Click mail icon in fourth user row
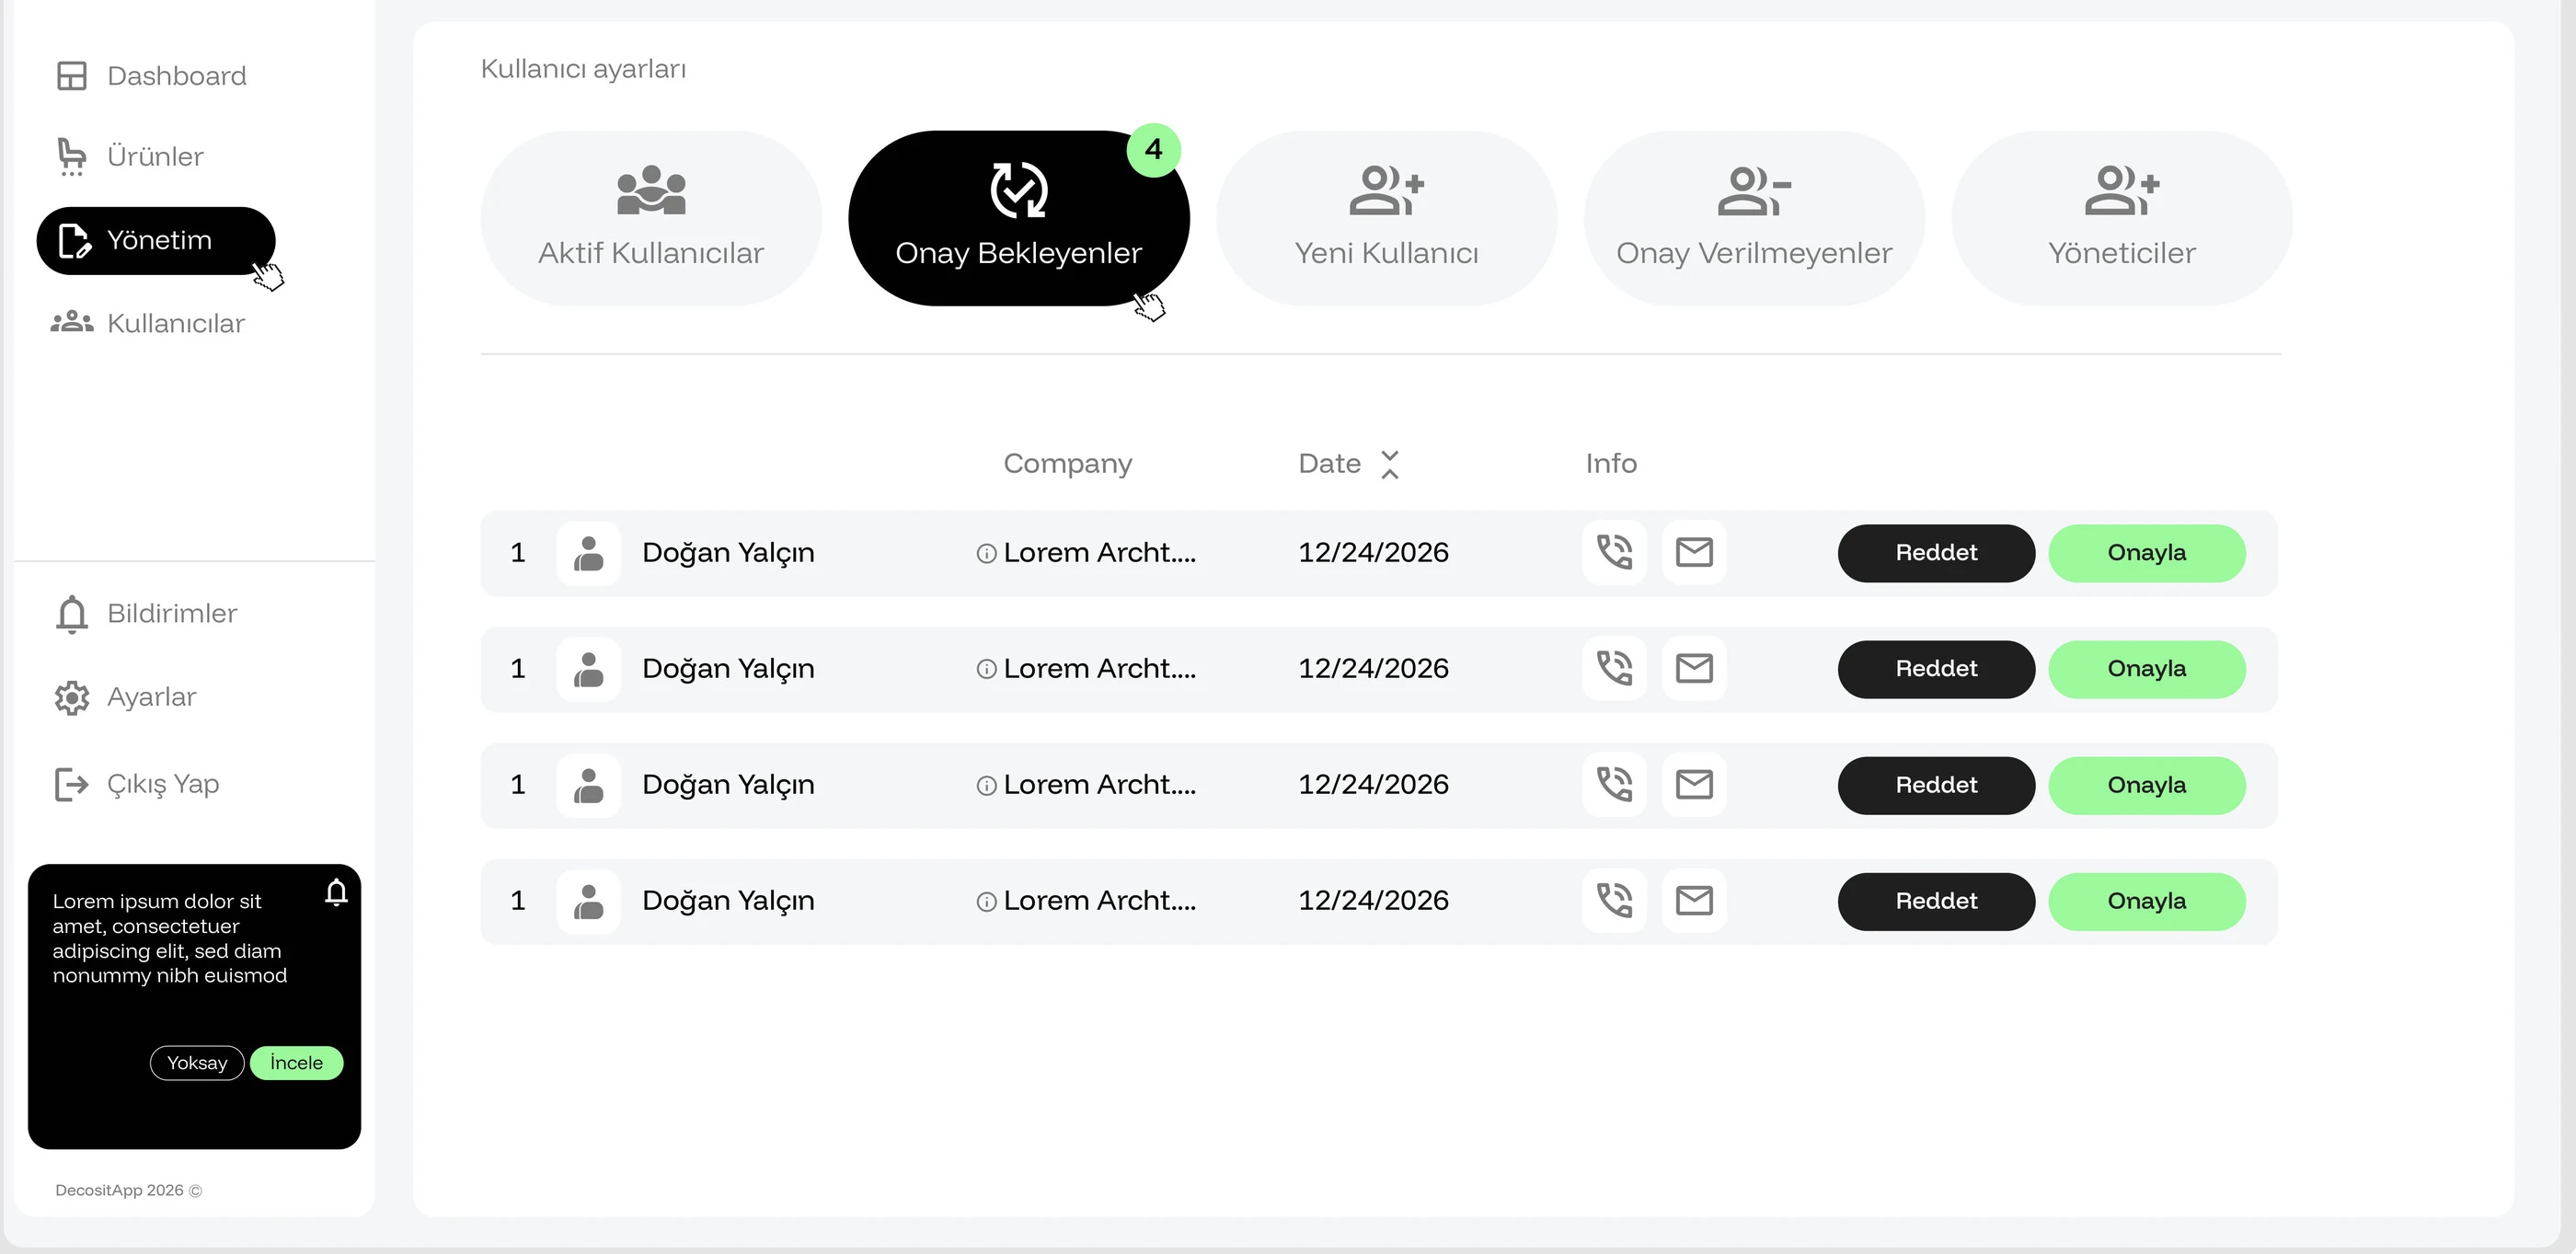 (1694, 900)
